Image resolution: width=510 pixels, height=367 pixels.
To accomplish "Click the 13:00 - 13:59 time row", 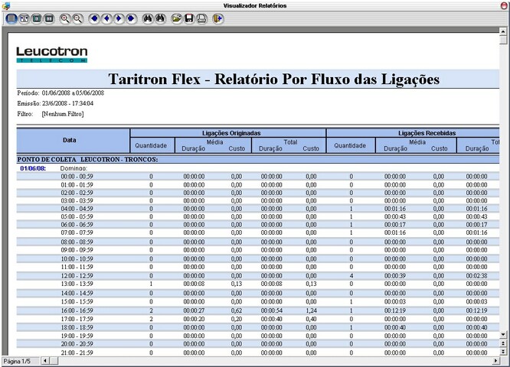I will 258,284.
